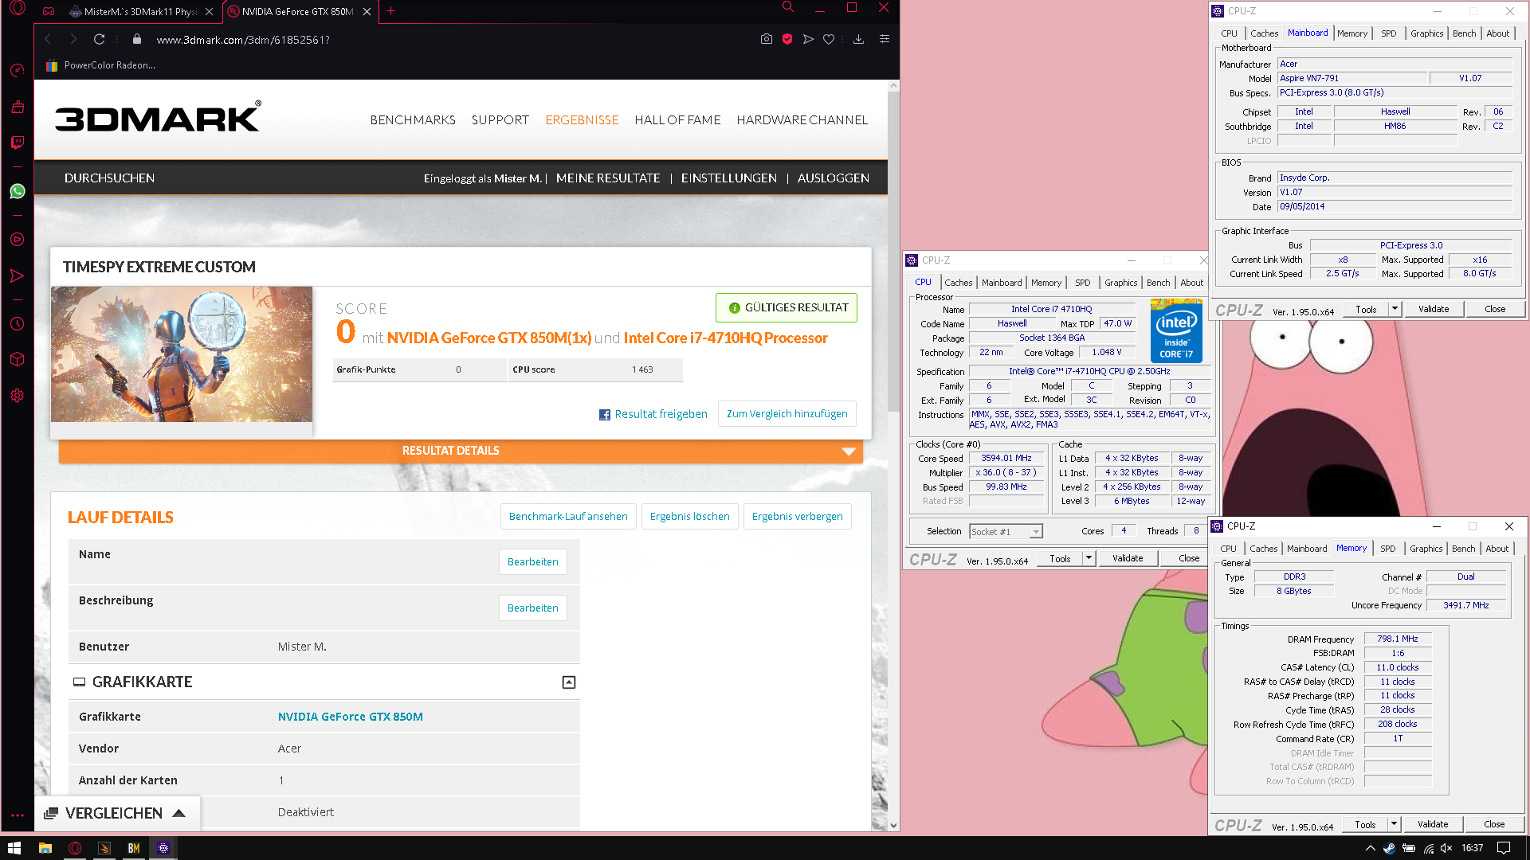The width and height of the screenshot is (1530, 860).
Task: Show hidden system tray icons chevron
Action: (x=1370, y=848)
